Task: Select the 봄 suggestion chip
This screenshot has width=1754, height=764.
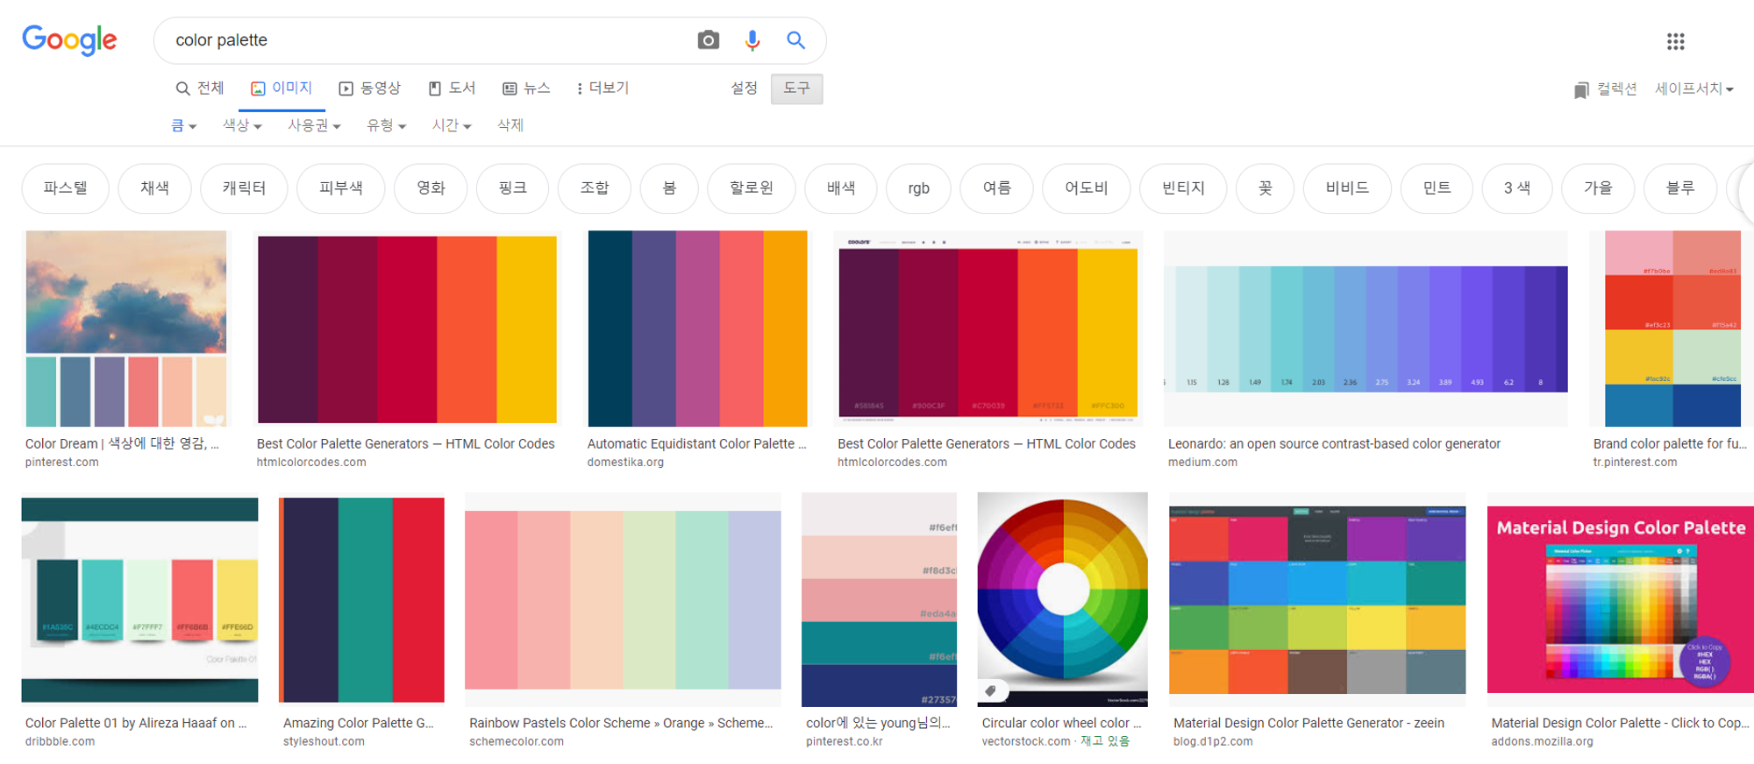Action: tap(669, 188)
